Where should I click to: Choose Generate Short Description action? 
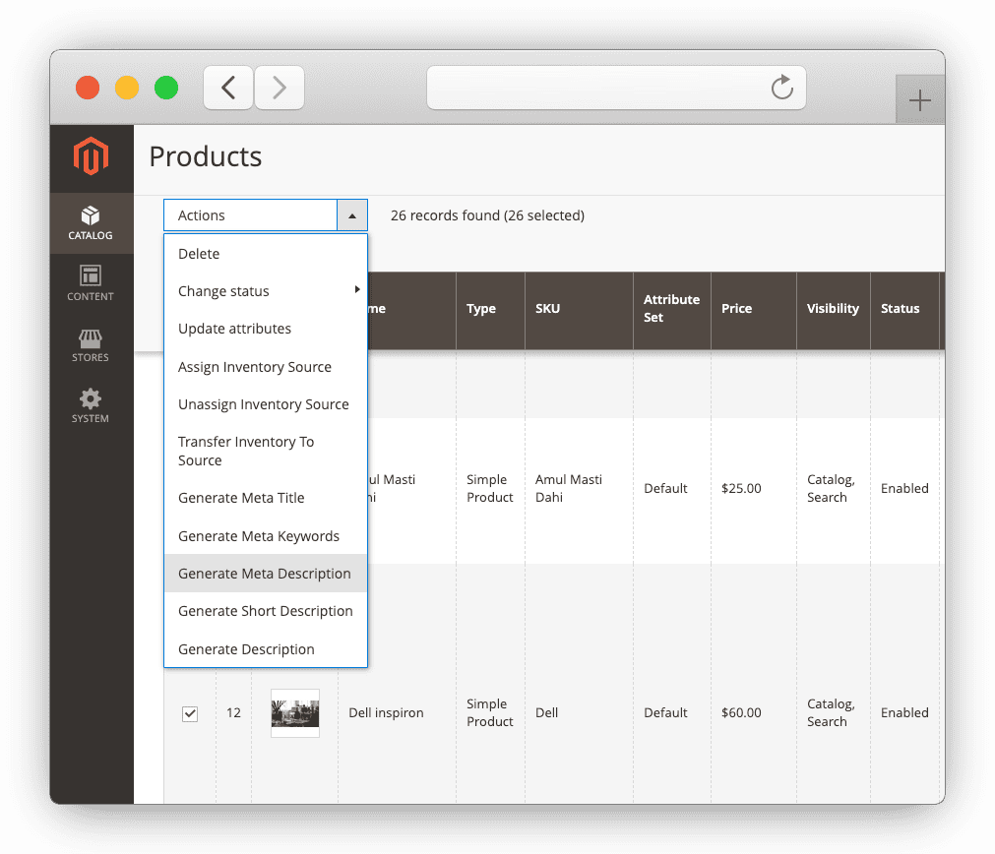[x=265, y=611]
